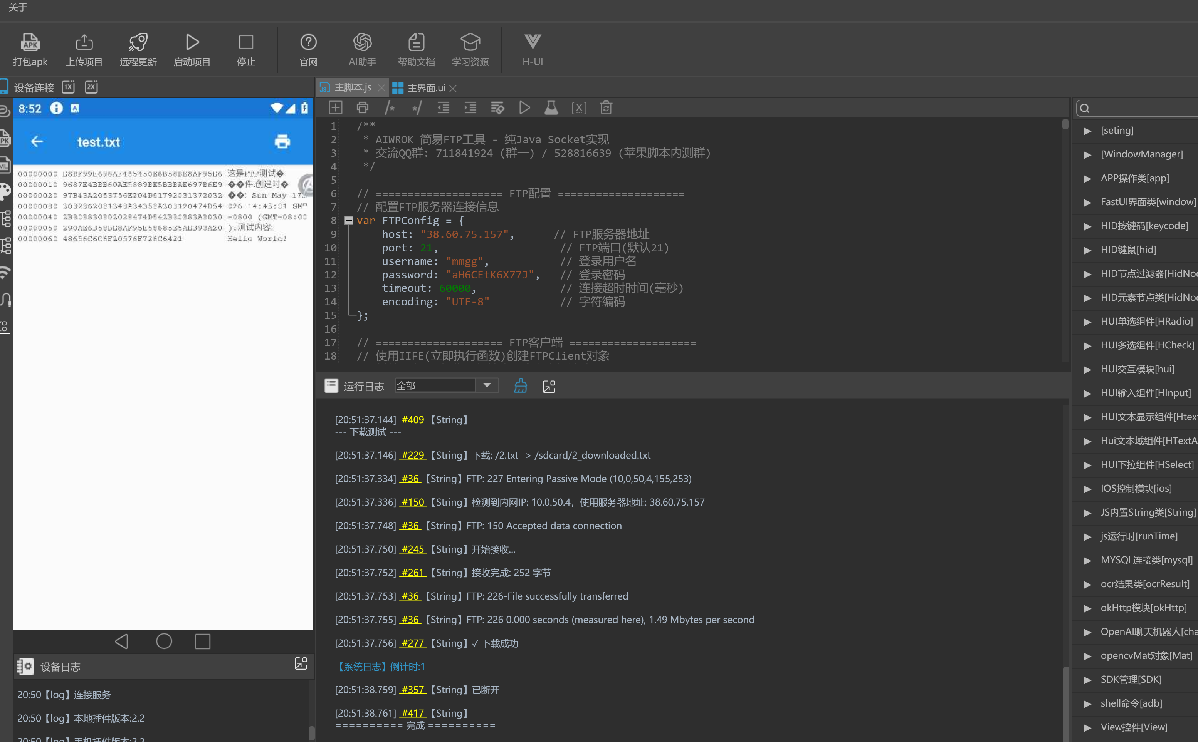
Task: Click the 运行日志 panel icon
Action: click(331, 386)
